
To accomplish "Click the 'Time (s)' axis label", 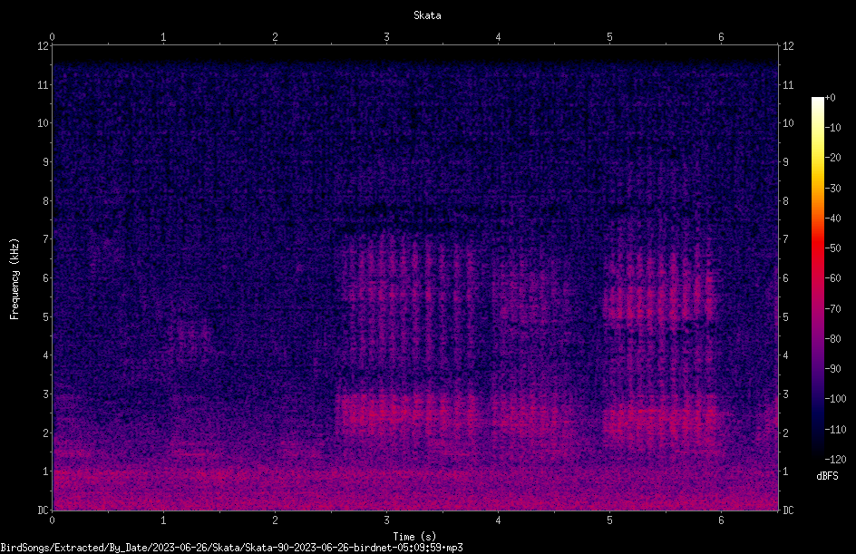I will pyautogui.click(x=414, y=537).
